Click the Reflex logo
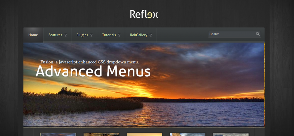Screen dimensions: 294x136 pos(144,14)
